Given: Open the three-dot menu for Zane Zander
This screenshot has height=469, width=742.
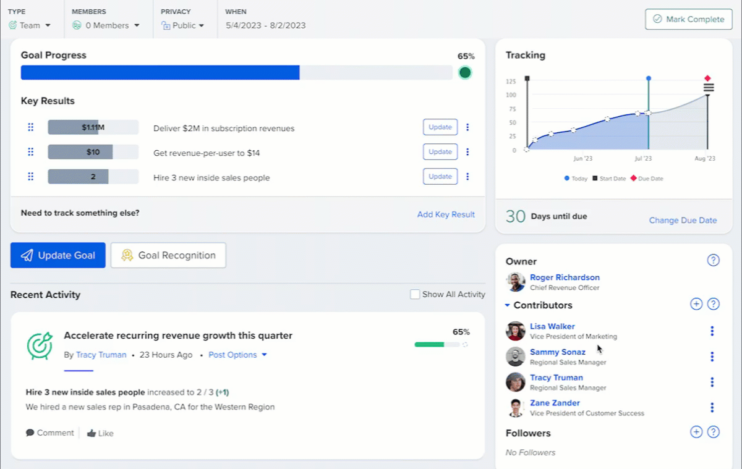Looking at the screenshot, I should (x=712, y=408).
